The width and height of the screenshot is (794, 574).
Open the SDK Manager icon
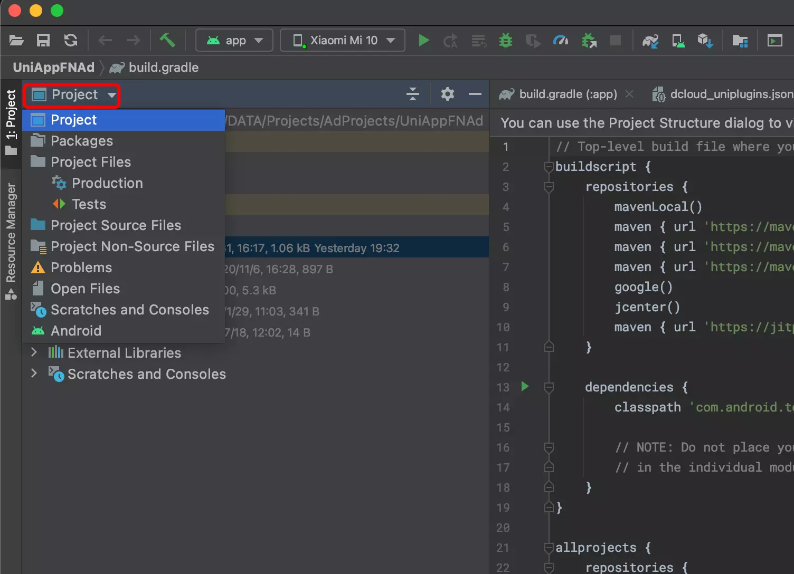tap(705, 41)
